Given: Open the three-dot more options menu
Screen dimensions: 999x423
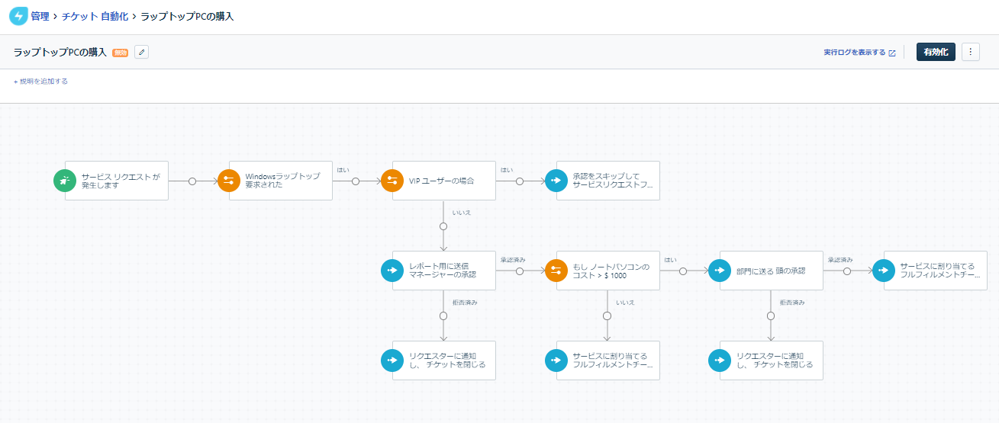Looking at the screenshot, I should (970, 52).
